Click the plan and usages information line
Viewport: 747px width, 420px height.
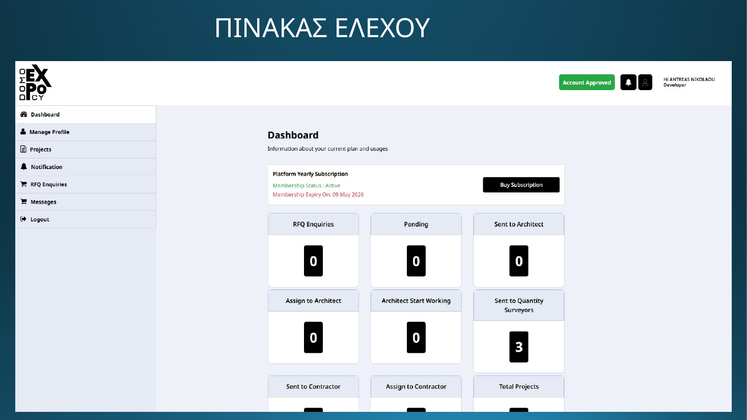(327, 149)
